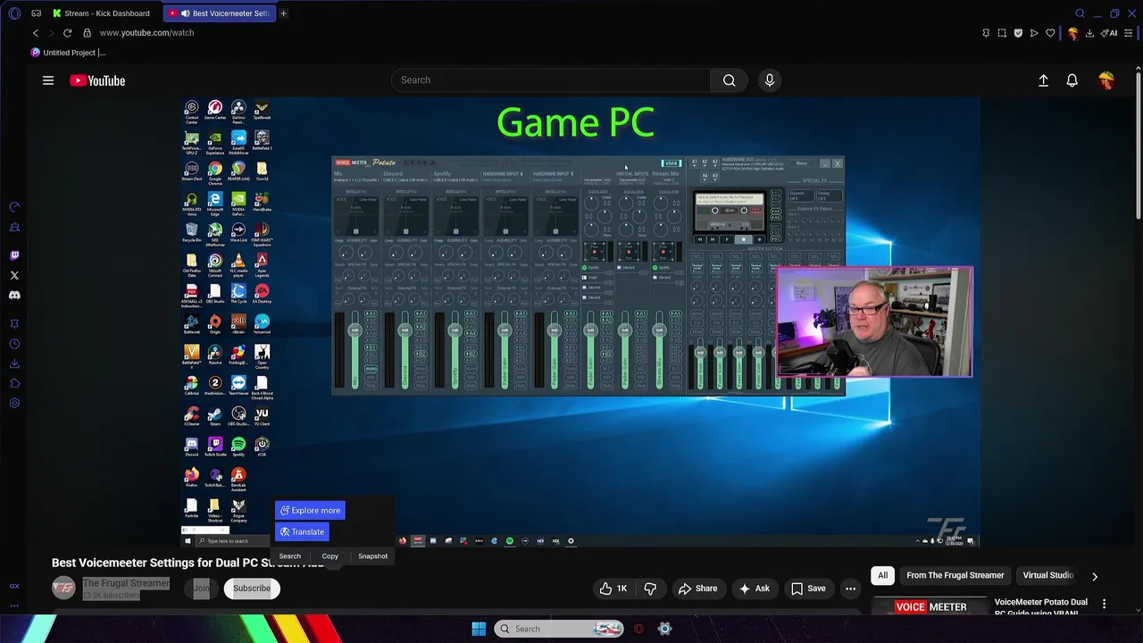Open the Share video button
The image size is (1143, 643).
pos(697,589)
